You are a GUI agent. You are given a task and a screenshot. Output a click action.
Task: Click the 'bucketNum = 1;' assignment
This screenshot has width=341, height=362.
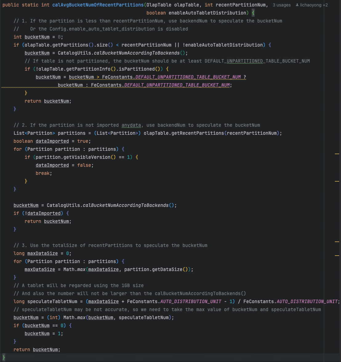[x=44, y=334]
